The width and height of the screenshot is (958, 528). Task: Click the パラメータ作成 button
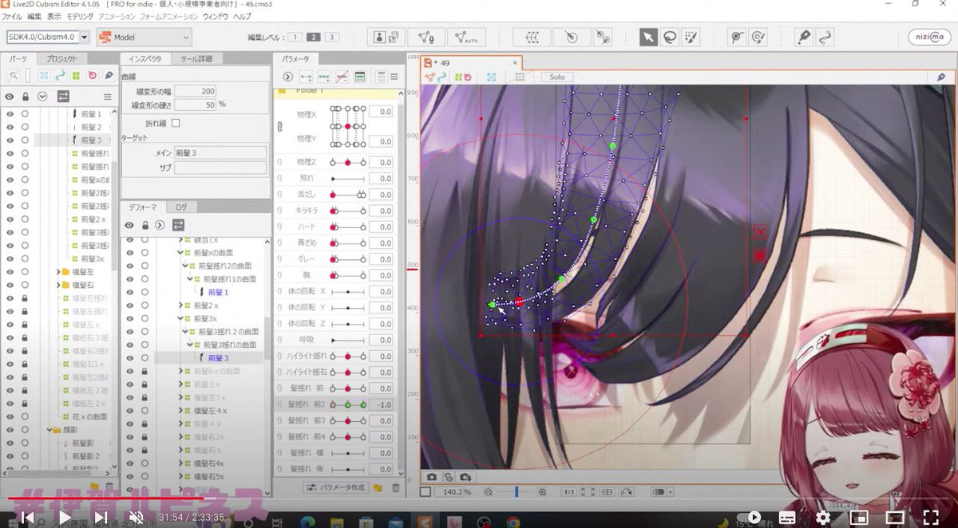click(x=336, y=487)
